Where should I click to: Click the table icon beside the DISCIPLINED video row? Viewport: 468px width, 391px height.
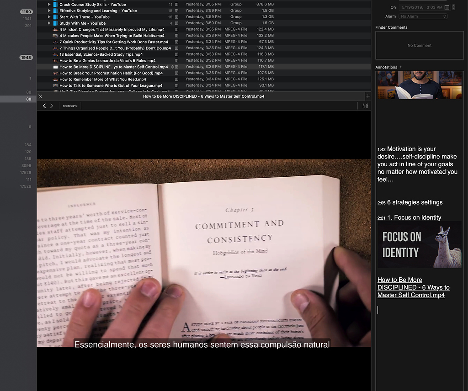pyautogui.click(x=176, y=66)
